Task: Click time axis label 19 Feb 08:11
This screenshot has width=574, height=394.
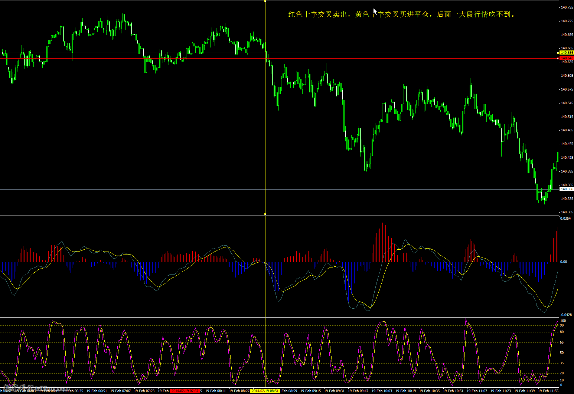Action: (x=215, y=391)
